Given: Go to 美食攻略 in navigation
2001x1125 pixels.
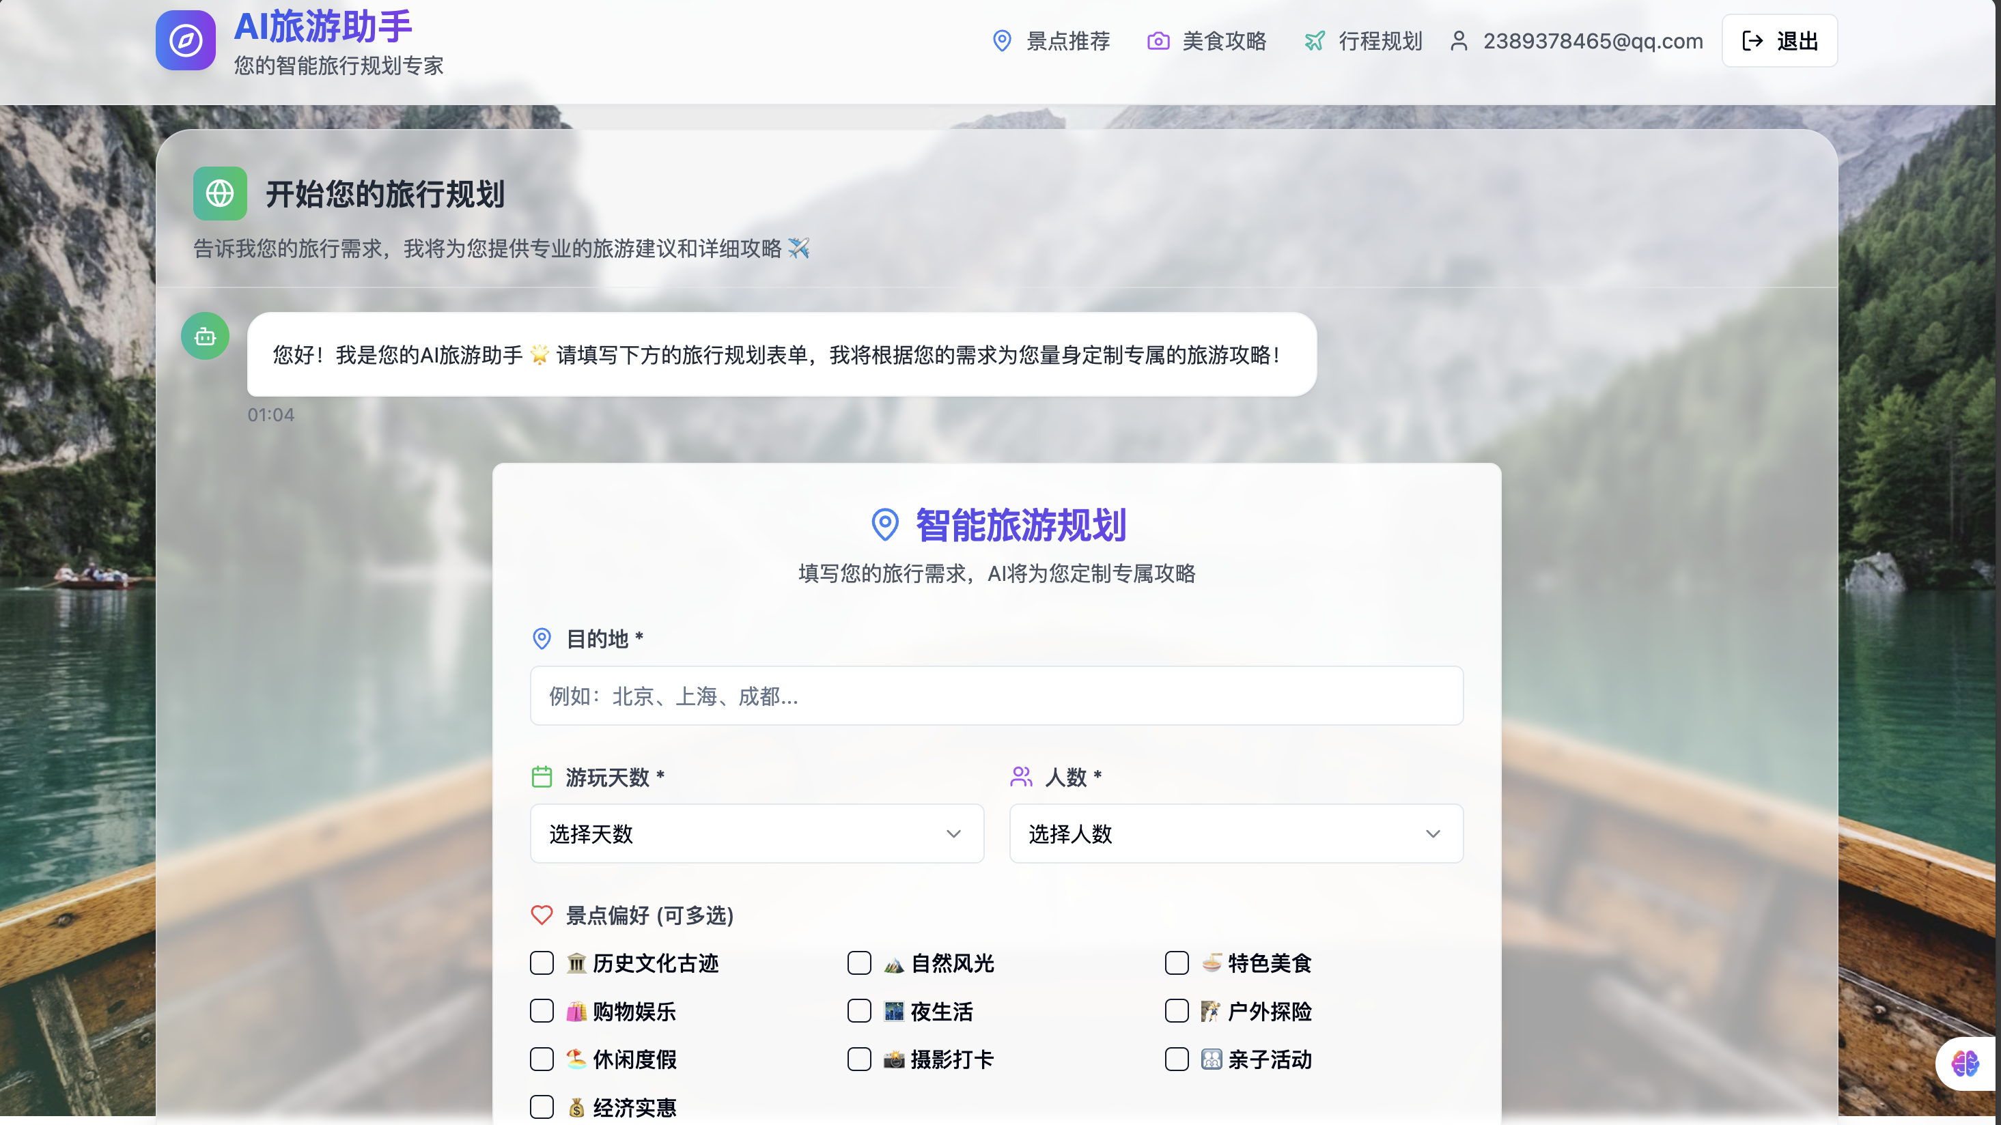Looking at the screenshot, I should 1207,41.
